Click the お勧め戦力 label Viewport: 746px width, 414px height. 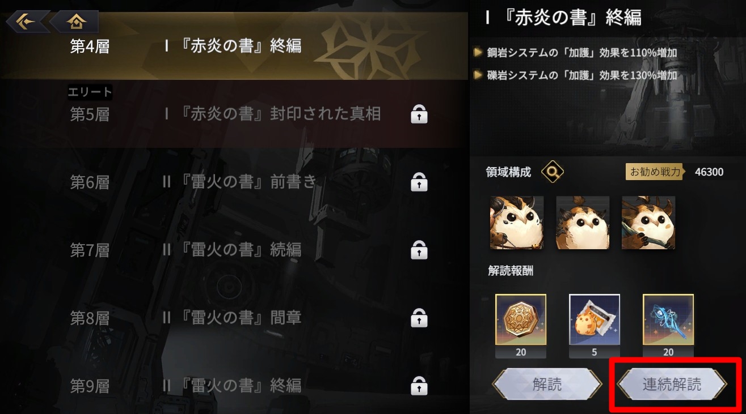pyautogui.click(x=656, y=172)
